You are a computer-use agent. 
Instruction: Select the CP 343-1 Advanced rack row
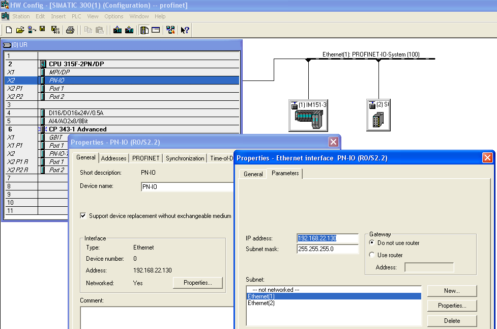[x=123, y=129]
